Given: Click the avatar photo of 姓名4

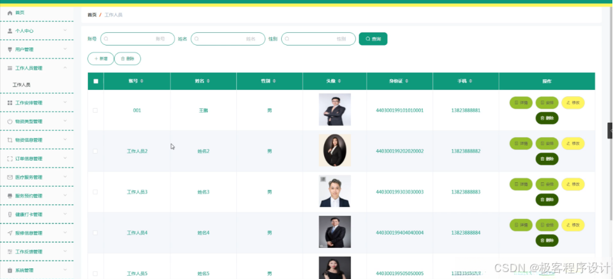Looking at the screenshot, I should [335, 232].
